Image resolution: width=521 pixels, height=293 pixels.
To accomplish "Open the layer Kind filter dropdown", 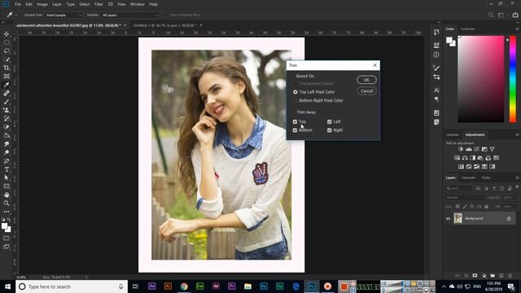I will point(460,188).
